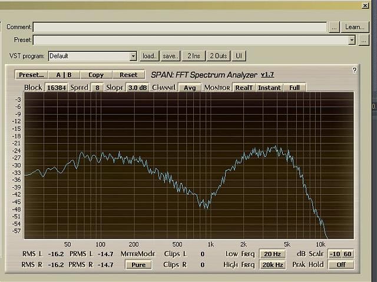Viewport: 377px width, 282px height.
Task: Click the Clips R counter value
Action: click(202, 265)
